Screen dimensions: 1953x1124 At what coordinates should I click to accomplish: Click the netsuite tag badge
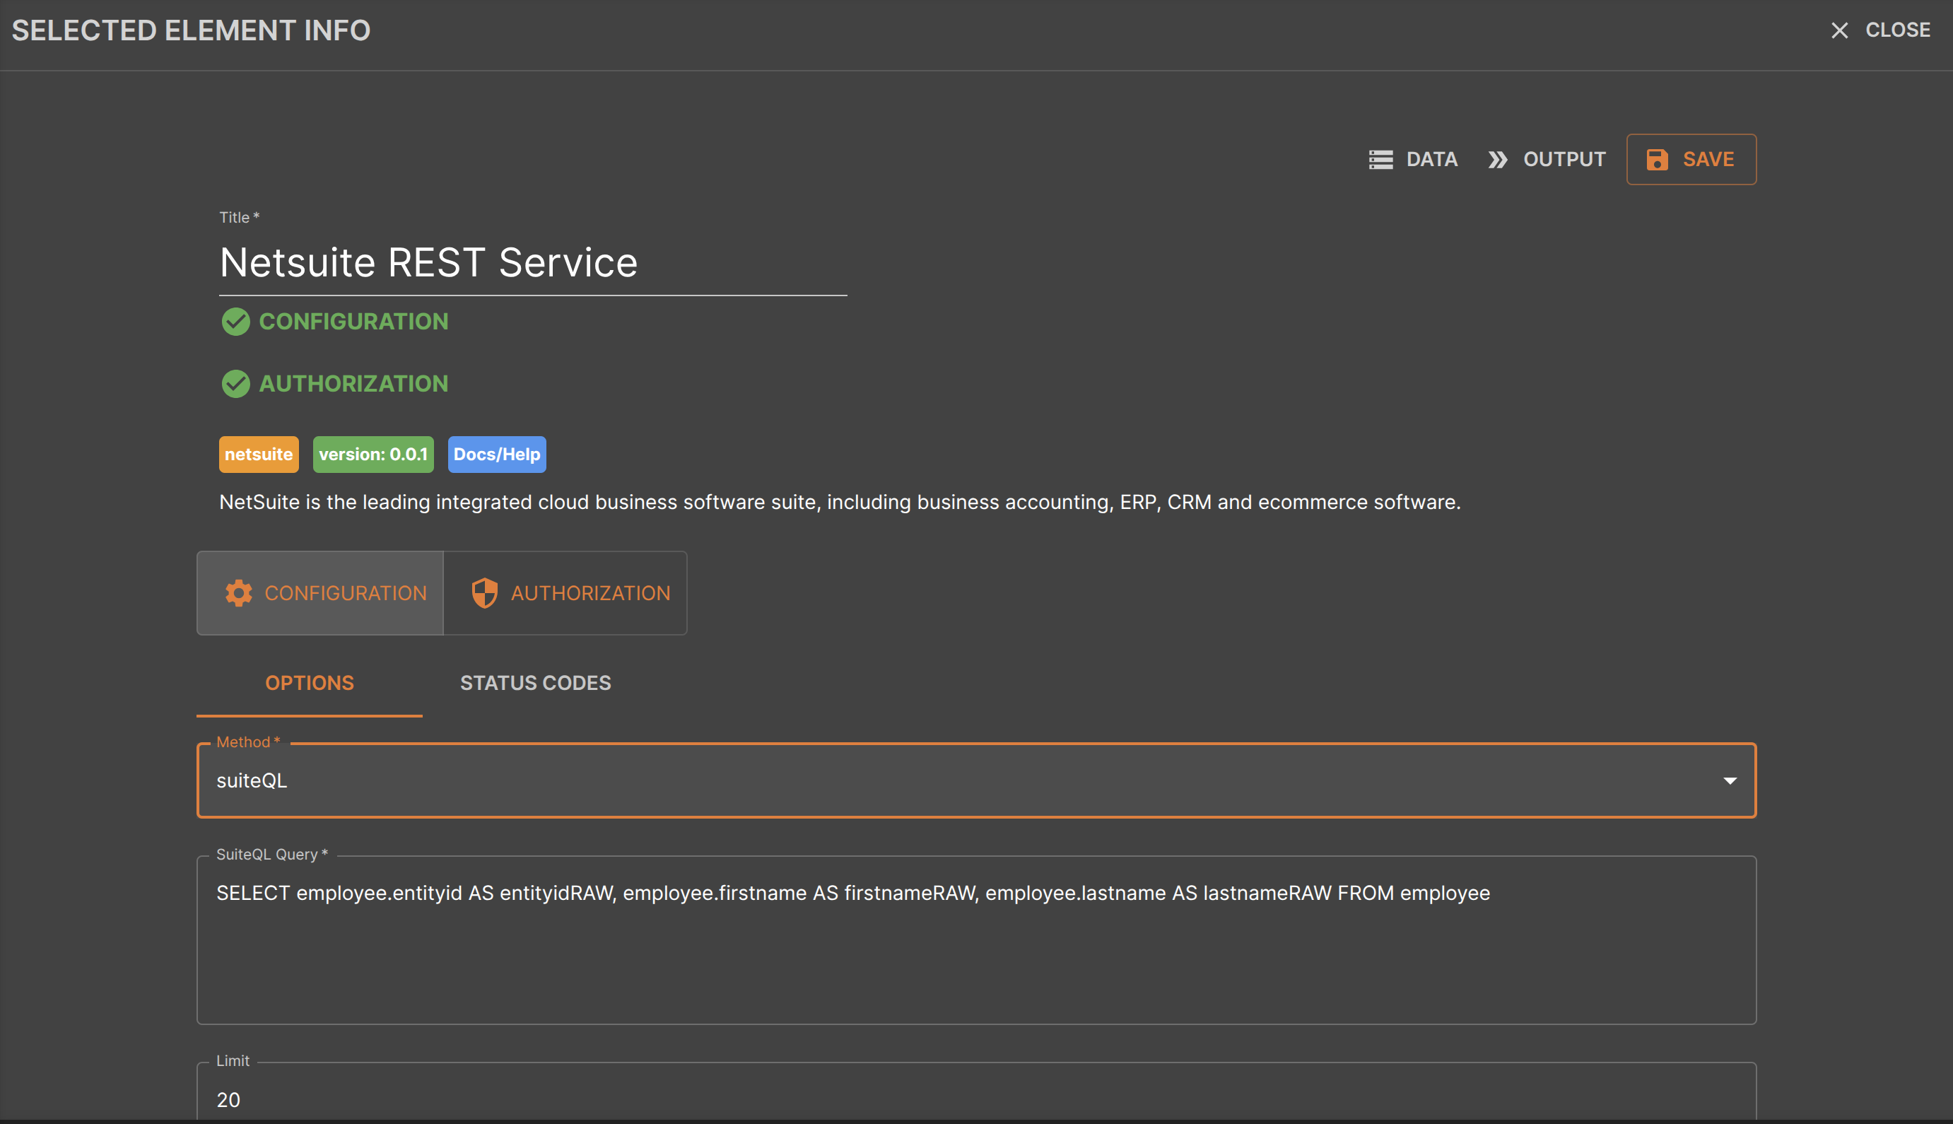point(259,454)
